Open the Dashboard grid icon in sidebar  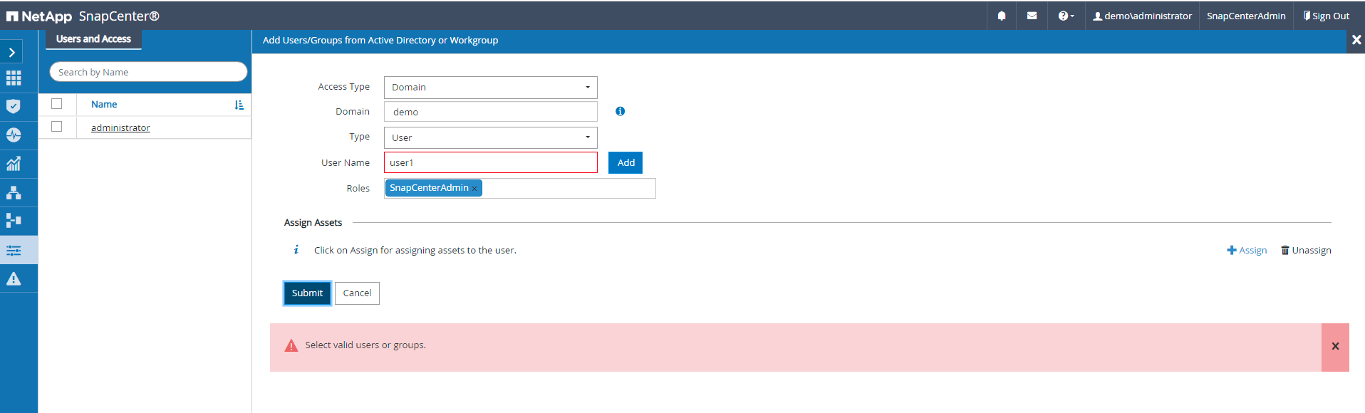pyautogui.click(x=14, y=78)
